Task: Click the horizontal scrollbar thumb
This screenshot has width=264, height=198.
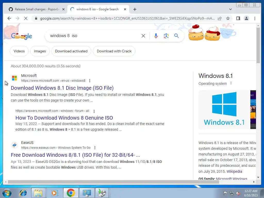Action: click(x=113, y=182)
